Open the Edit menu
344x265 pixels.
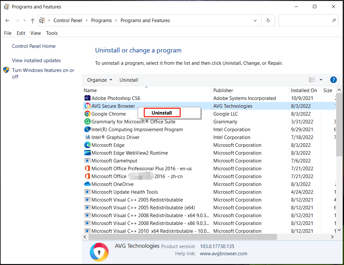click(x=21, y=33)
